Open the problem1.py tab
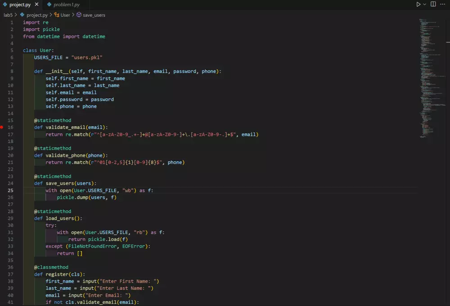 point(66,4)
